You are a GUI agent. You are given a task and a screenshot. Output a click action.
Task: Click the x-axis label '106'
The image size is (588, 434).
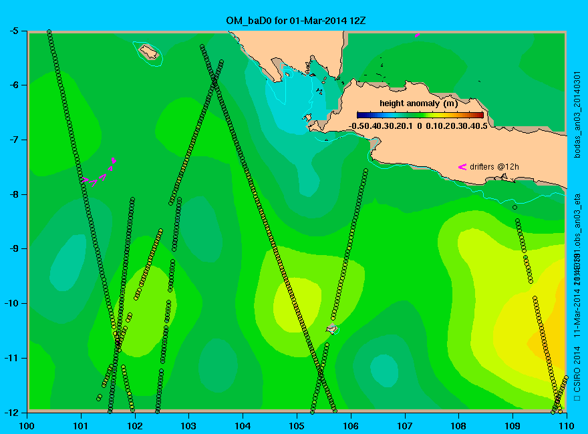tap(351, 426)
